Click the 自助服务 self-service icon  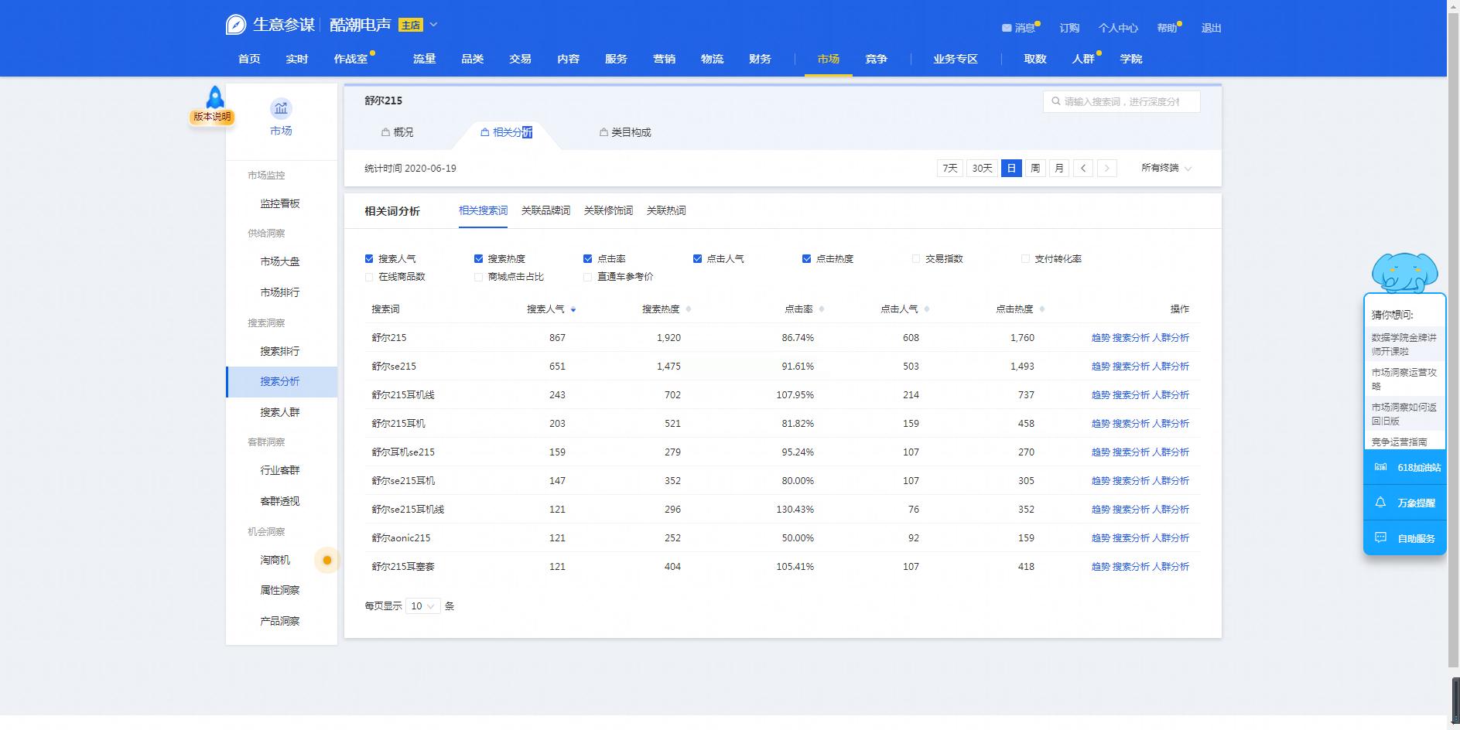pyautogui.click(x=1380, y=537)
